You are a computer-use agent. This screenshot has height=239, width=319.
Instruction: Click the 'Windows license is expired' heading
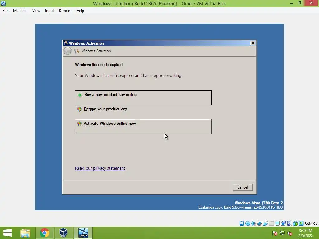99,65
